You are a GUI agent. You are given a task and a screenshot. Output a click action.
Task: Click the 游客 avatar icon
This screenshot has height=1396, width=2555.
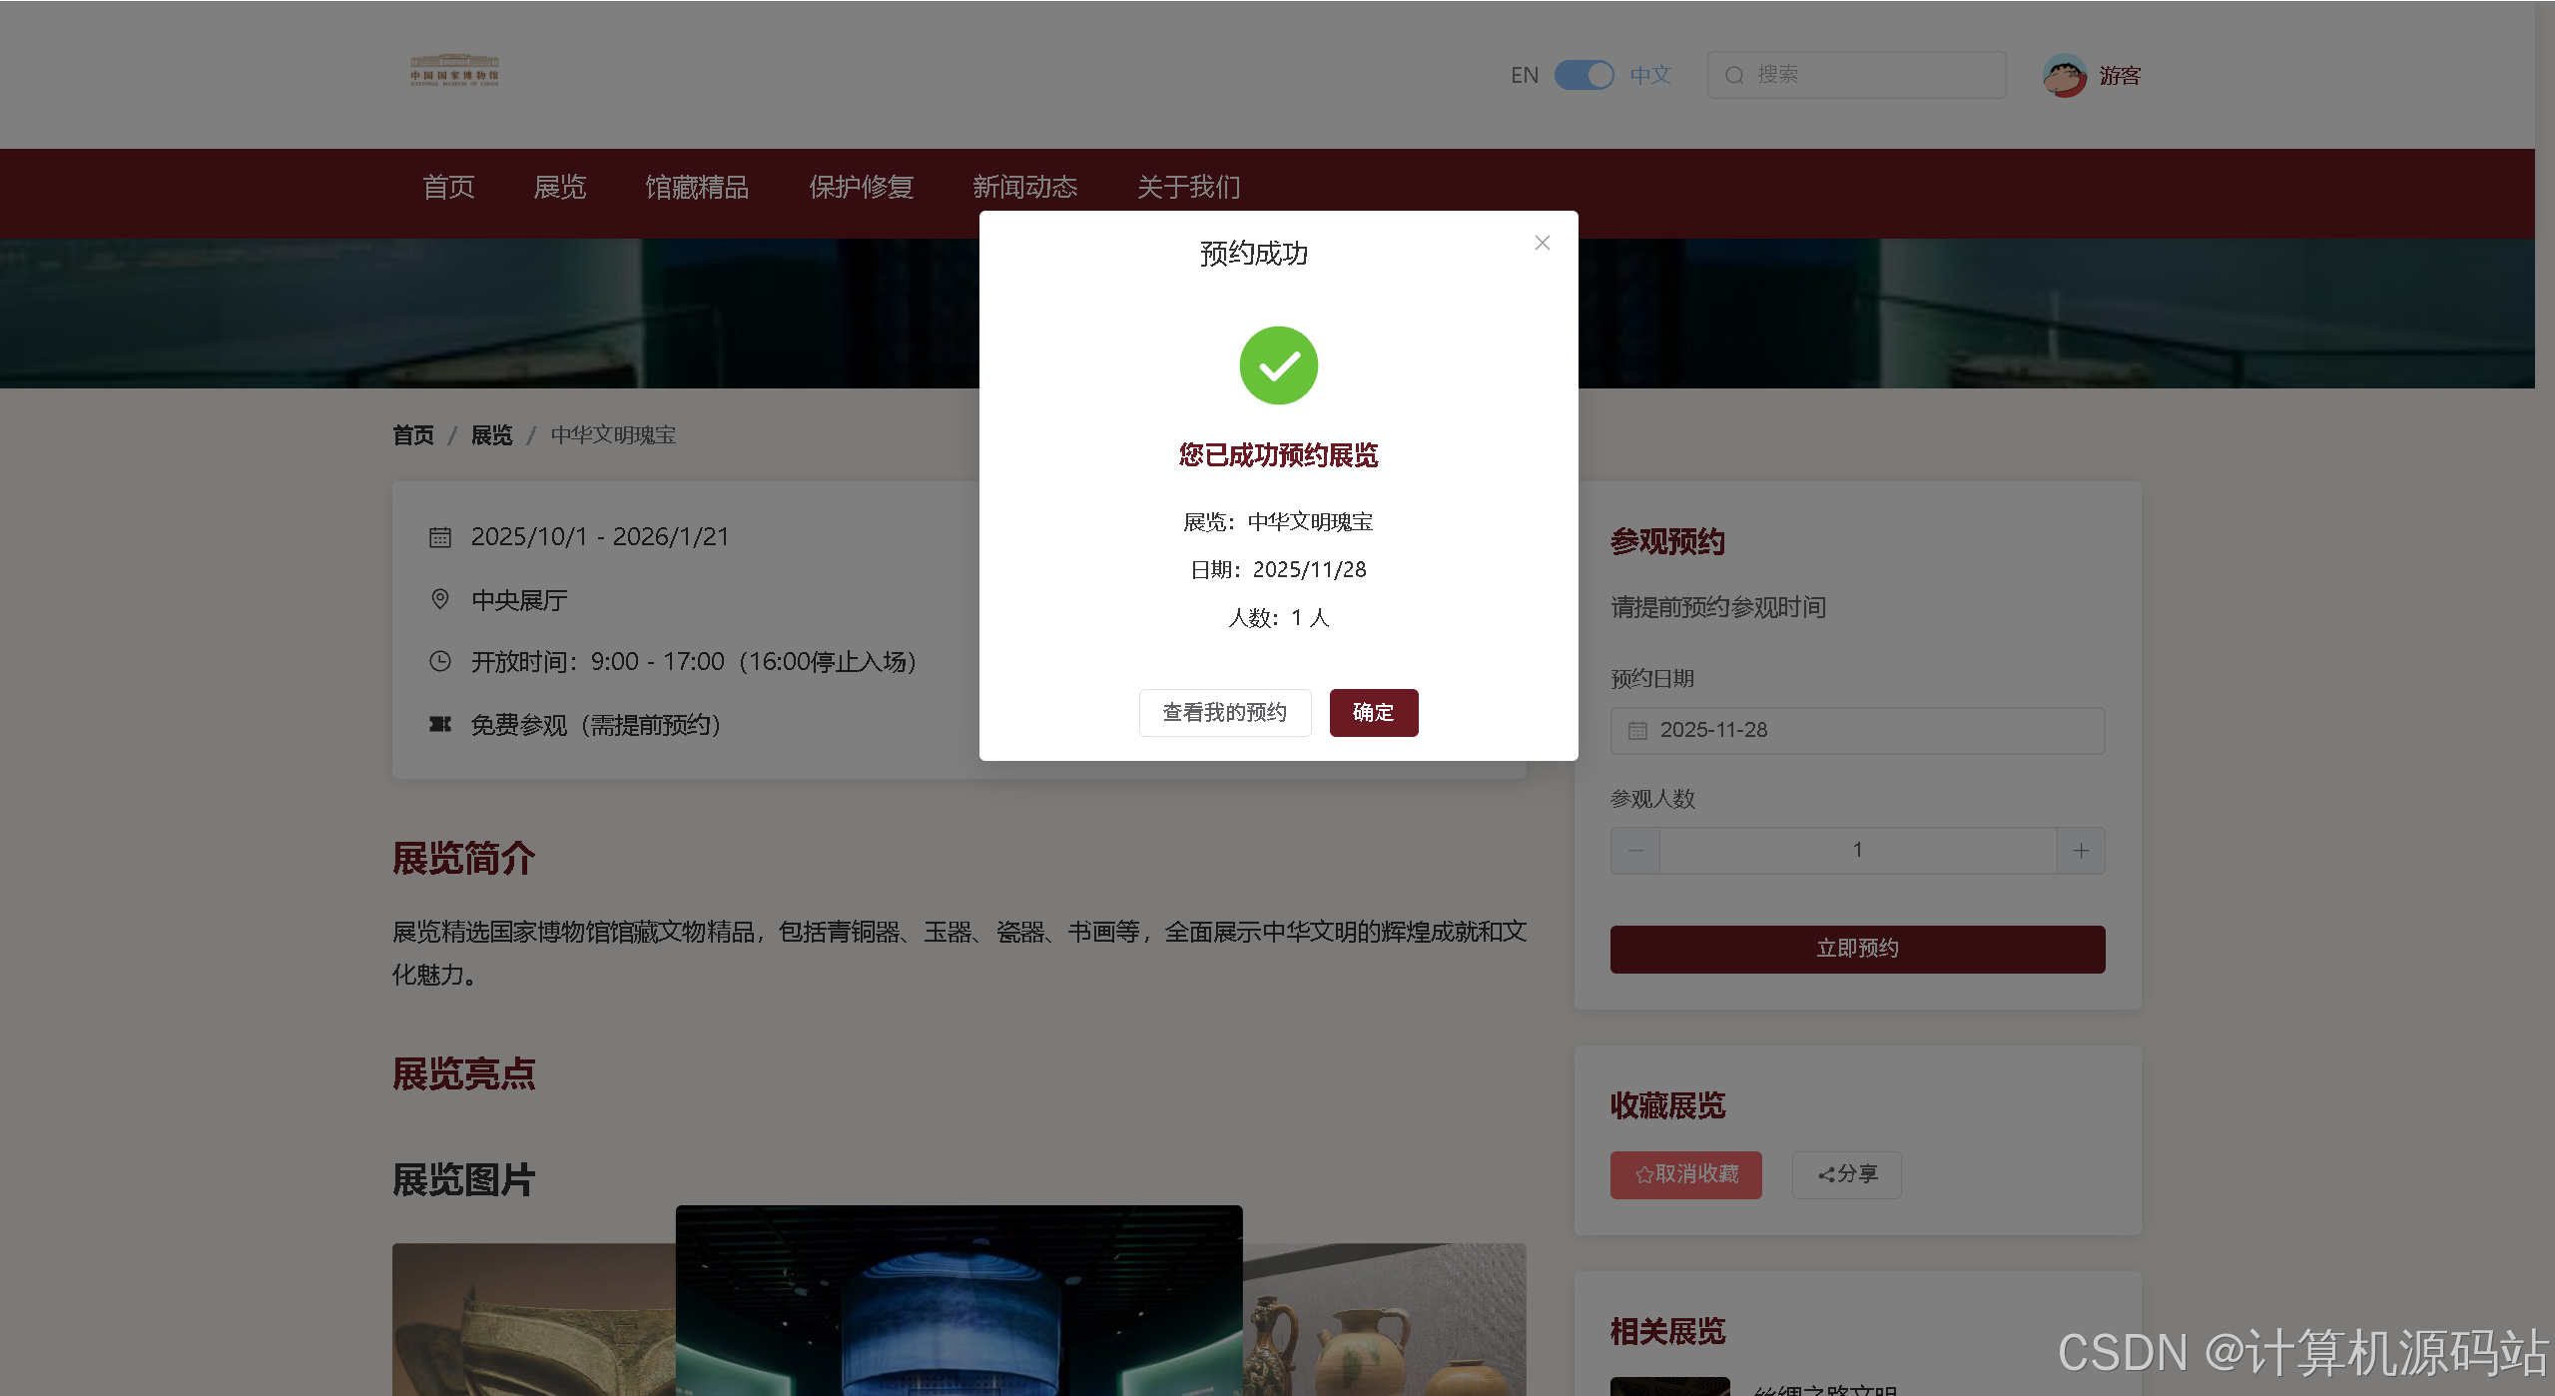(2065, 75)
